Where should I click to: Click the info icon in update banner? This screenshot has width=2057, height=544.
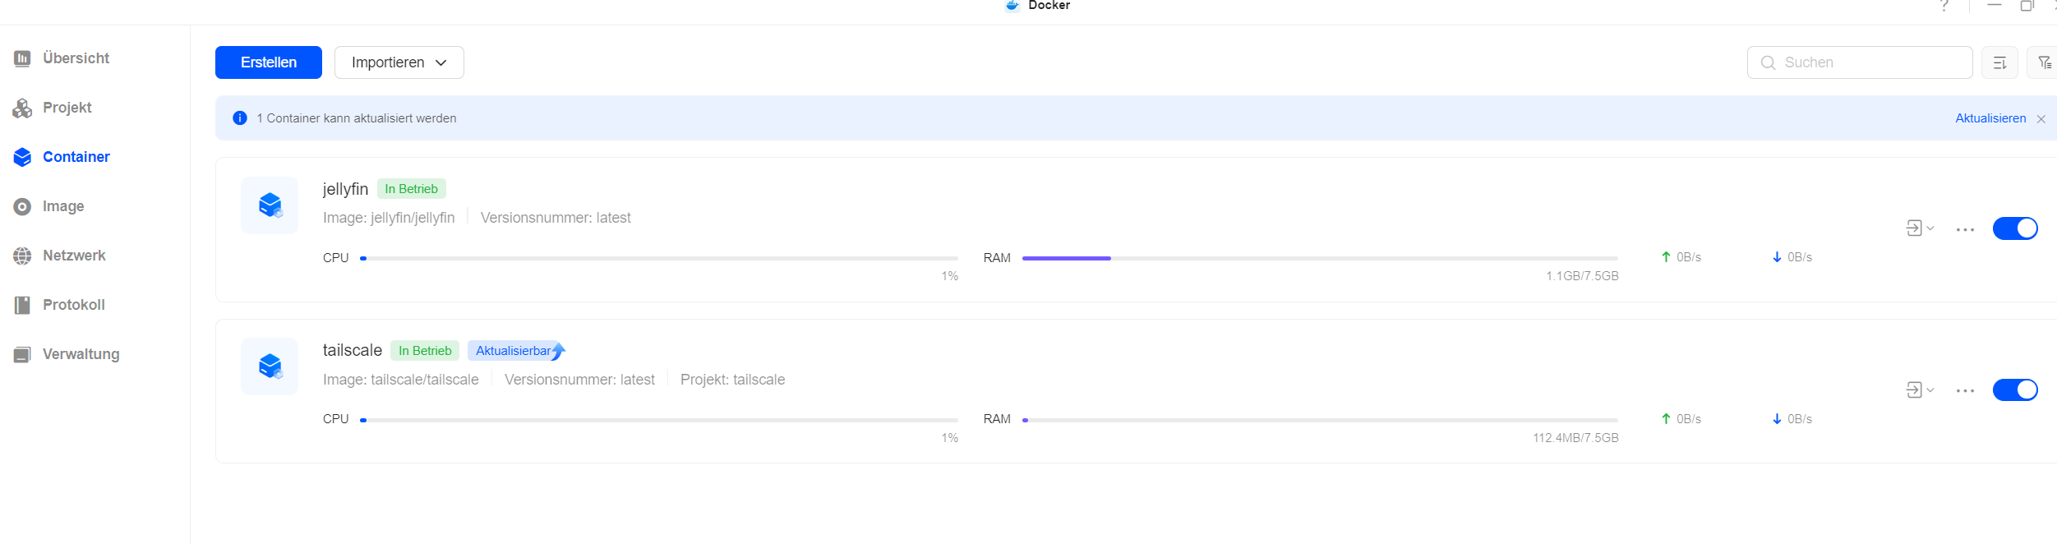pos(240,118)
